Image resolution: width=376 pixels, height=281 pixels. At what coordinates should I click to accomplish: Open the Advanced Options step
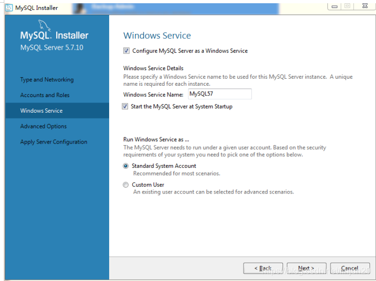(x=43, y=126)
